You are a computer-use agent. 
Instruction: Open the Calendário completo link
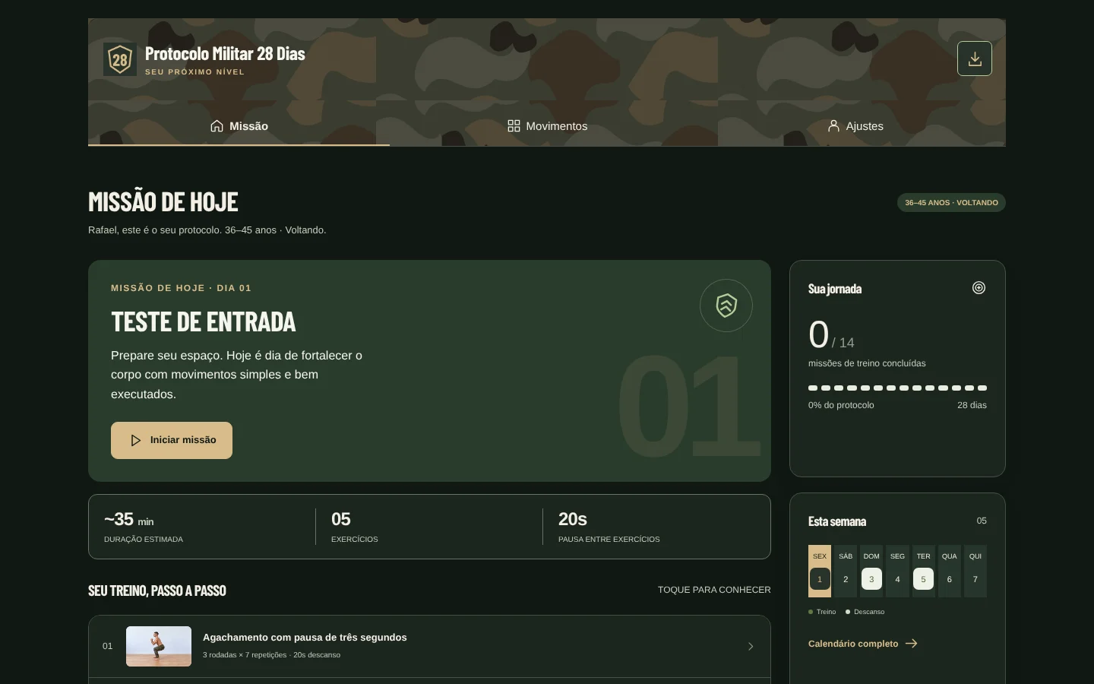(863, 644)
